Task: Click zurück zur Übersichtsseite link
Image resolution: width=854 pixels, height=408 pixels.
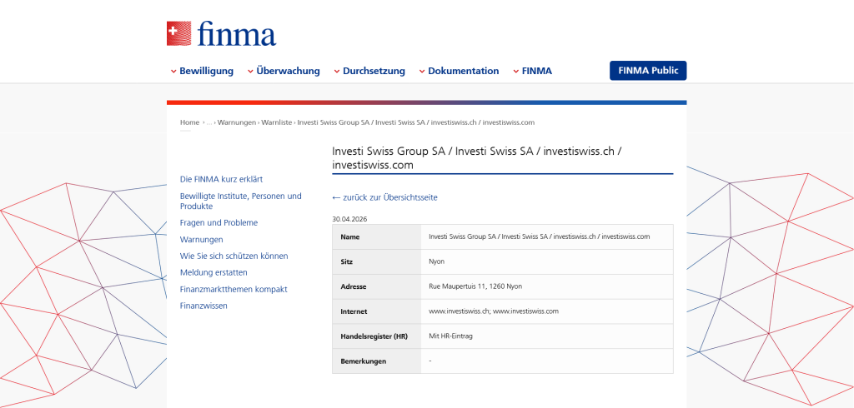Action: 384,197
